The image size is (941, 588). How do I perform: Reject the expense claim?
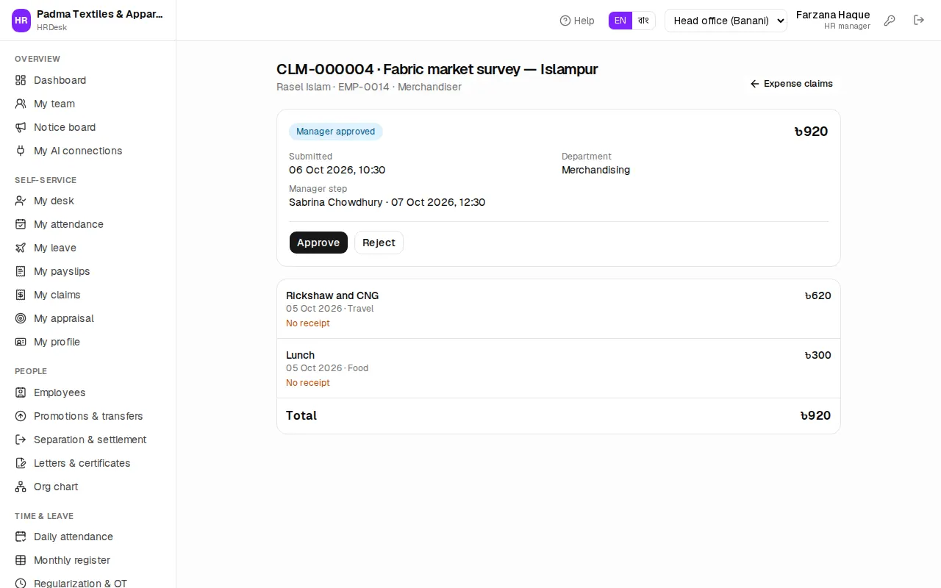[379, 243]
